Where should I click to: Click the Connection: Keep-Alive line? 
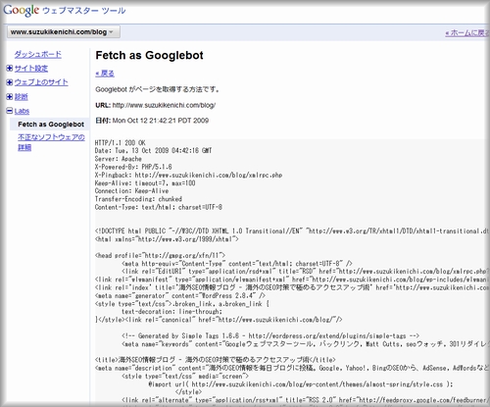click(131, 191)
